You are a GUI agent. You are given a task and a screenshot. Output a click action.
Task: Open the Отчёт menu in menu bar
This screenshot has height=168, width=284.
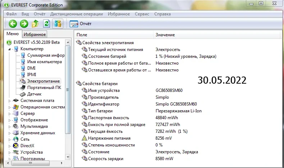pyautogui.click(x=40, y=14)
